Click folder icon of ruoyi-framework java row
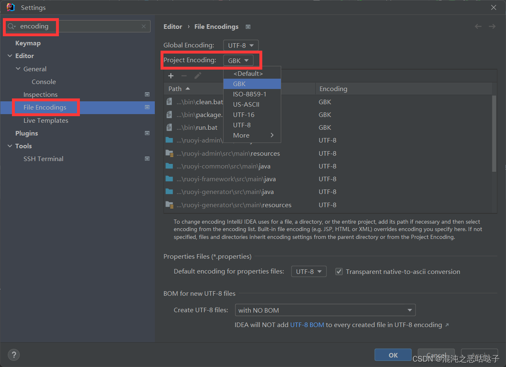 [169, 179]
